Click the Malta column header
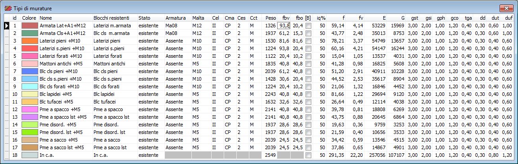 (201, 18)
